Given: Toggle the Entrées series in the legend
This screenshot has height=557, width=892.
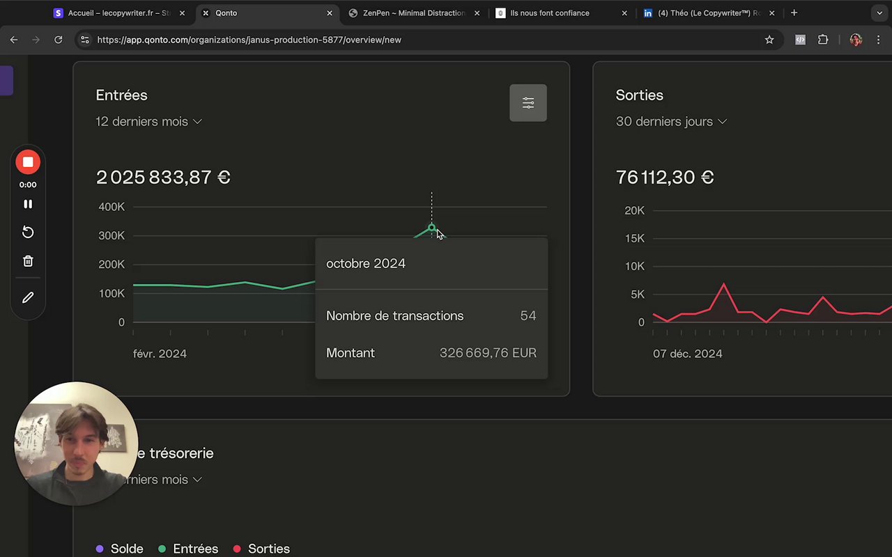Looking at the screenshot, I should coord(188,549).
